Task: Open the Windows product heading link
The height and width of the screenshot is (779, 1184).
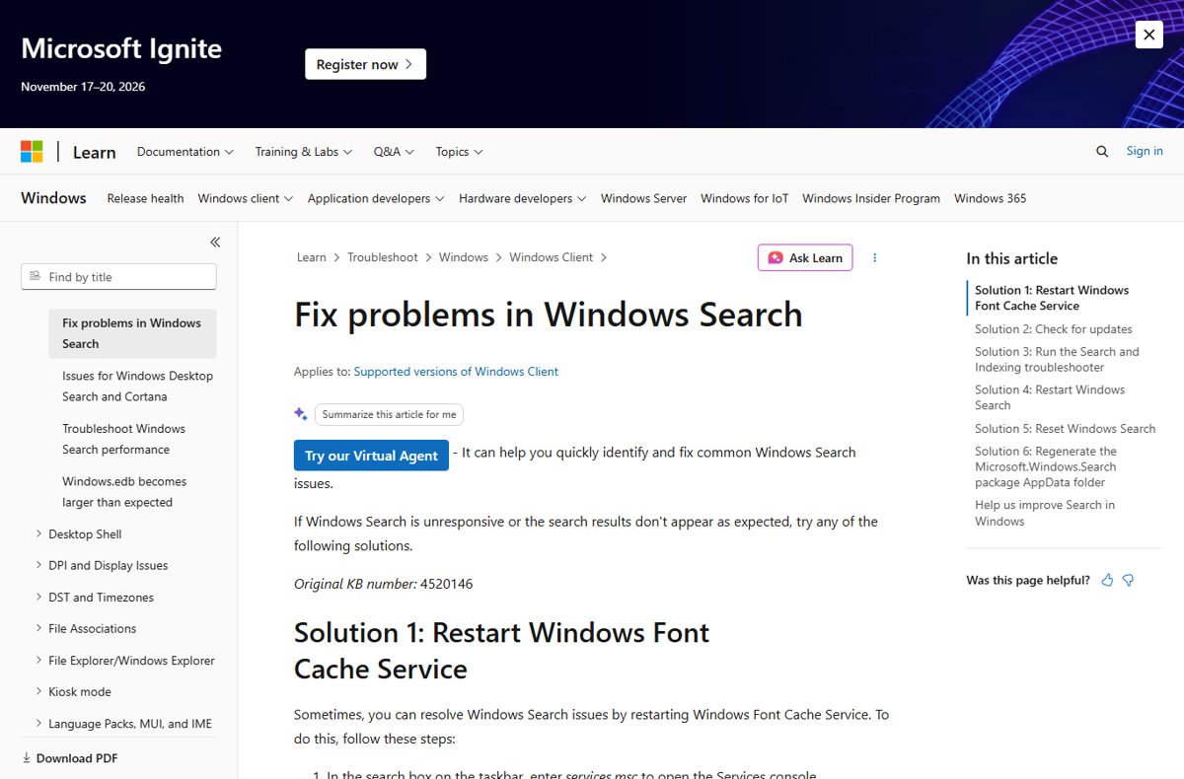Action: [x=53, y=198]
